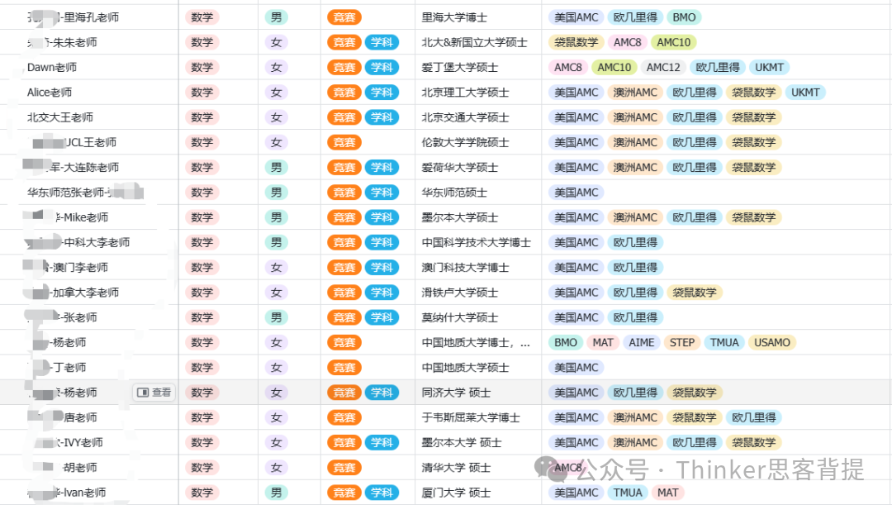Screen dimensions: 892x505
Task: Select the AMC12 tag in Dawn老师 row
Action: pyautogui.click(x=663, y=68)
